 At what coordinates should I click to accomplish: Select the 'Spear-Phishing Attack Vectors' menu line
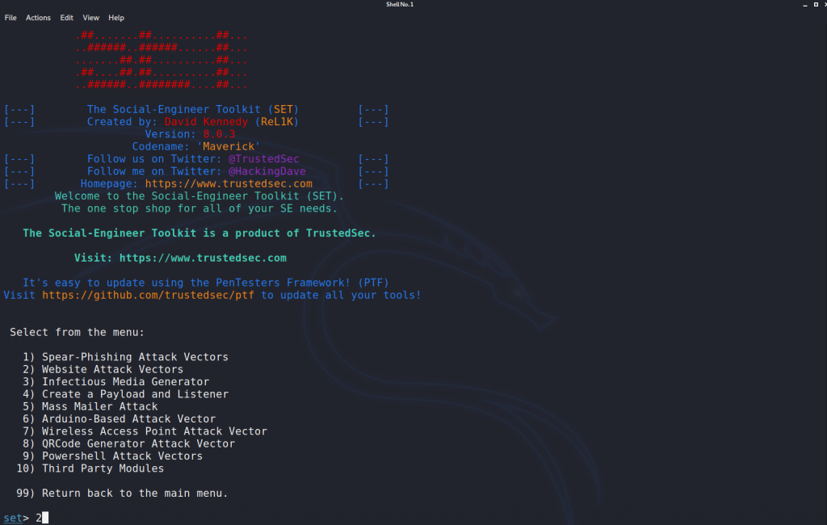pyautogui.click(x=125, y=357)
